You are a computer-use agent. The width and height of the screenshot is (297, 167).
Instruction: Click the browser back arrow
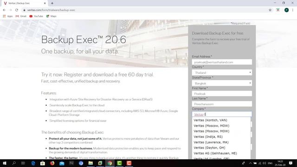tap(4, 10)
